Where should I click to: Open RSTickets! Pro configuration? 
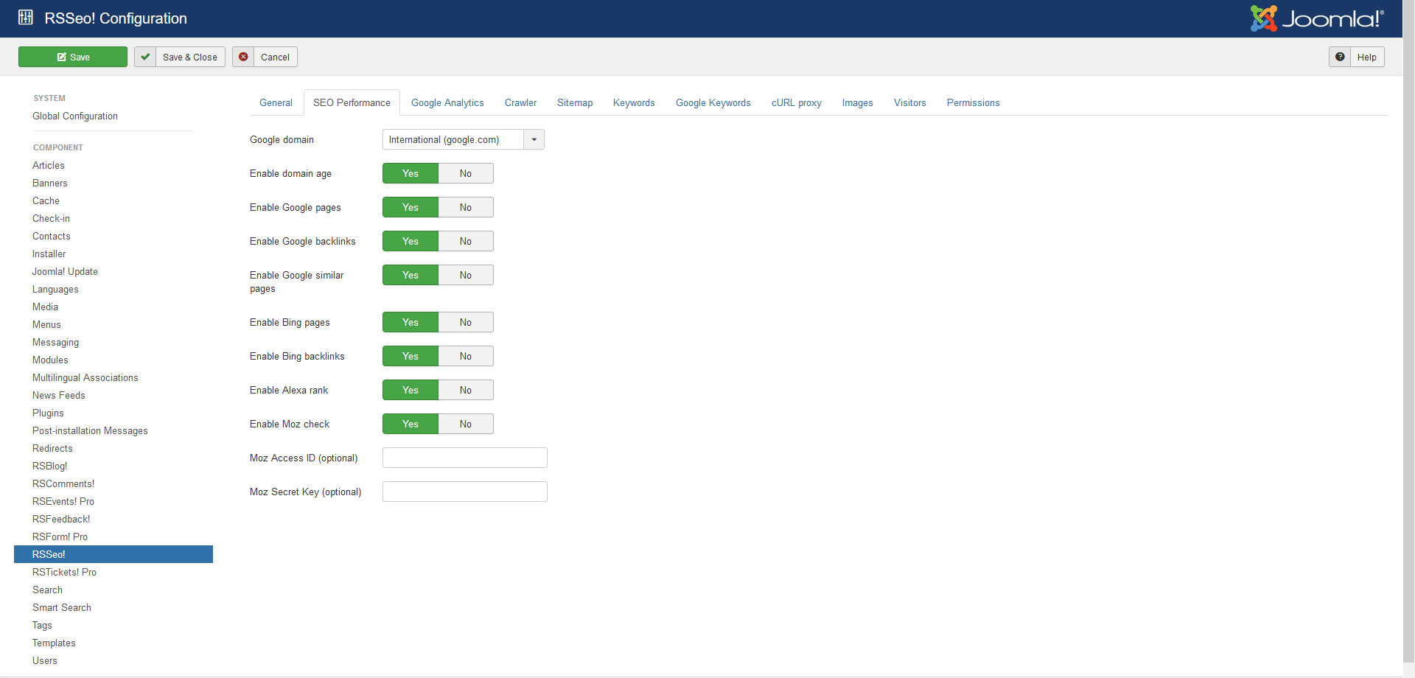[64, 572]
